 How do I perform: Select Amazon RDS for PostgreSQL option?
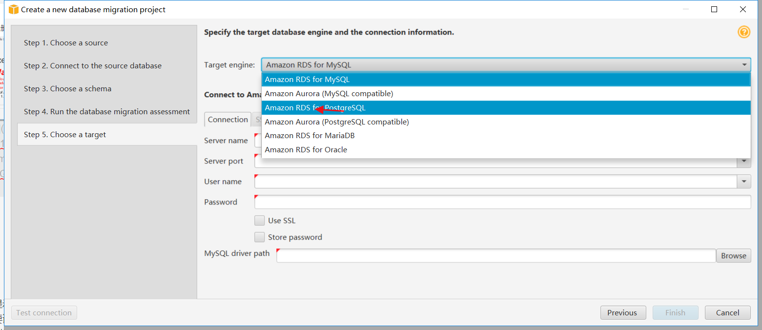(315, 108)
